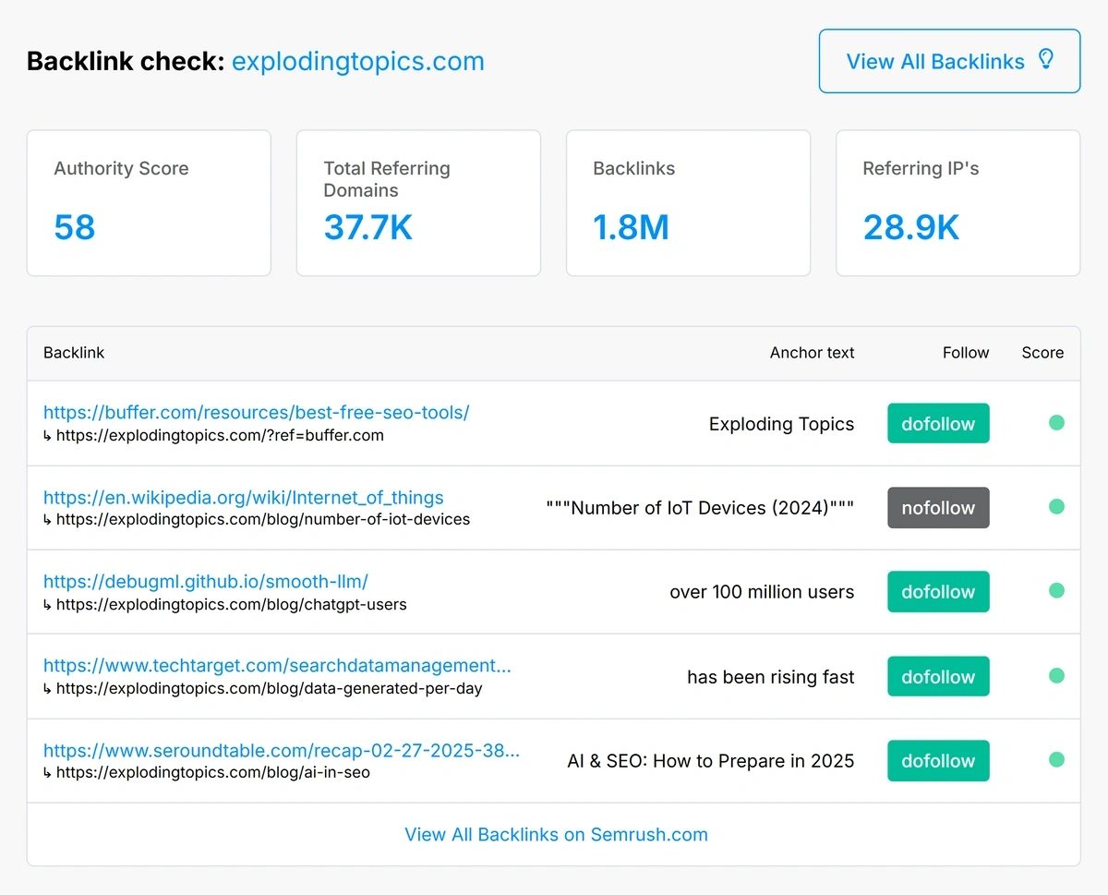The width and height of the screenshot is (1108, 895).
Task: Click the Anchor text column header
Action: pos(812,353)
